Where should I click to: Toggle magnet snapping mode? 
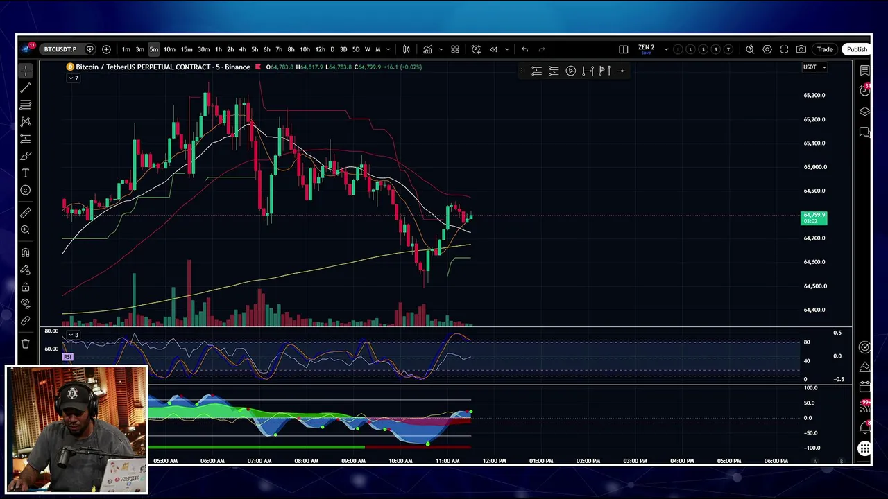pos(26,253)
